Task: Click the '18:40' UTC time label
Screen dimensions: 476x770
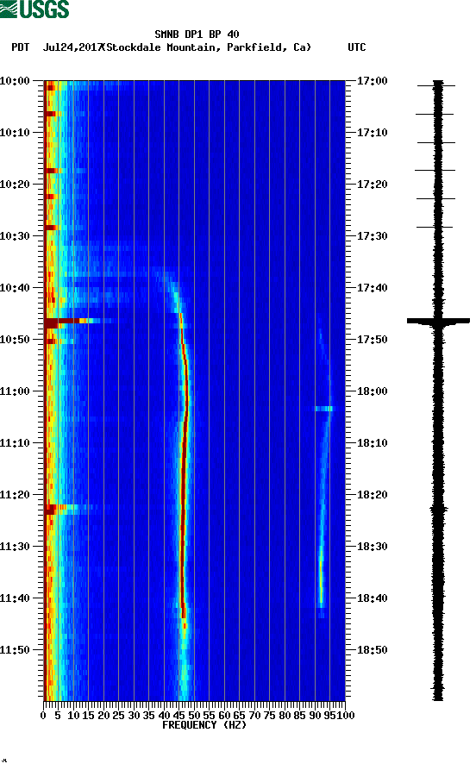Action: [x=373, y=598]
